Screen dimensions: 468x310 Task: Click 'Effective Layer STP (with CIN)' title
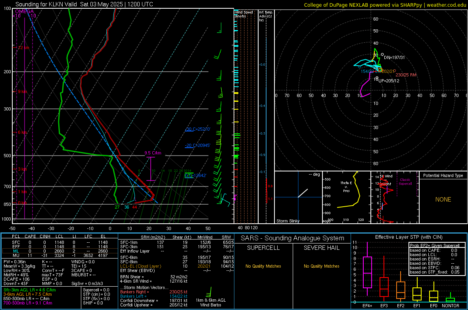409,237
